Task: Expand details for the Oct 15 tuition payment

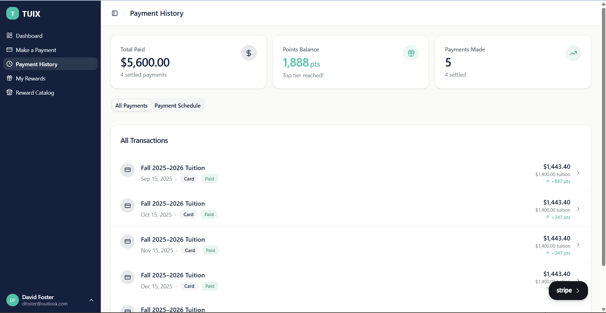Action: [x=578, y=209]
